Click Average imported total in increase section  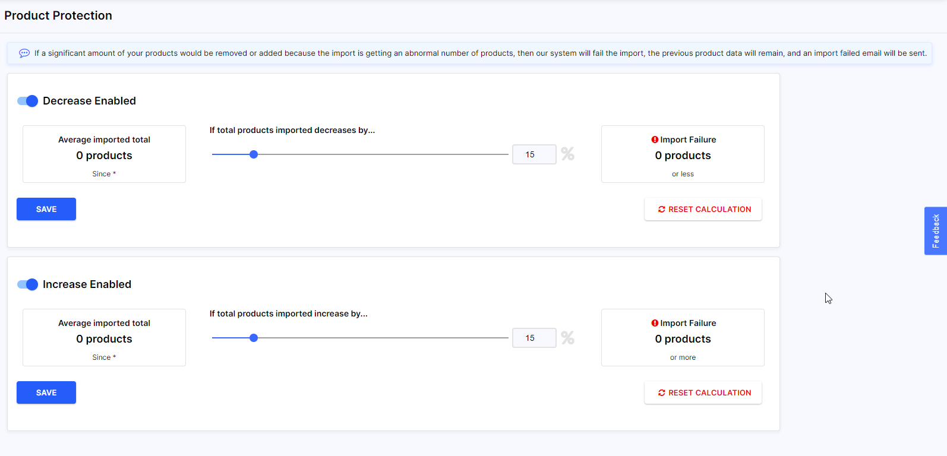pos(104,323)
